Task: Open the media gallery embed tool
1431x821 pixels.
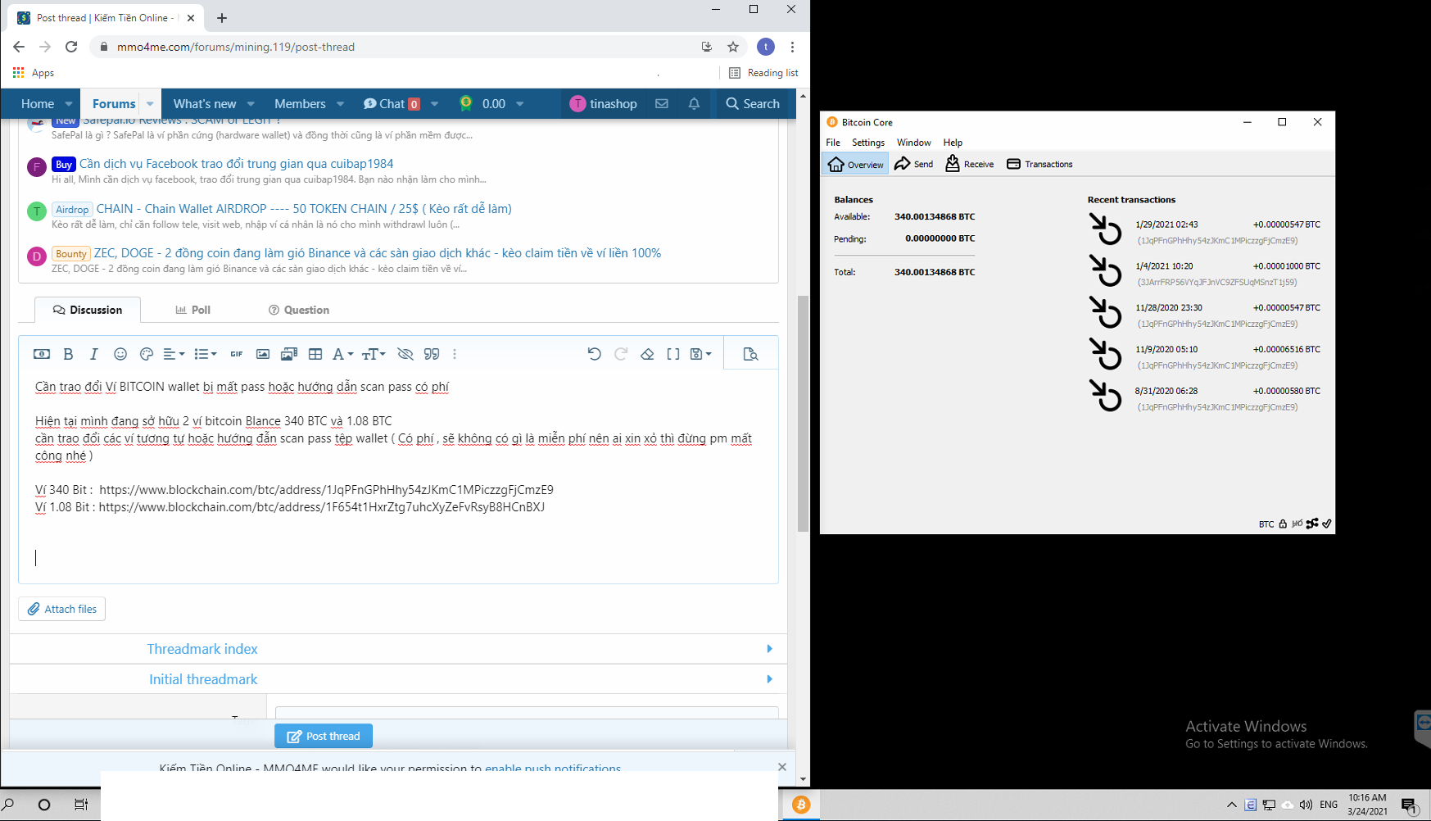Action: pyautogui.click(x=289, y=354)
